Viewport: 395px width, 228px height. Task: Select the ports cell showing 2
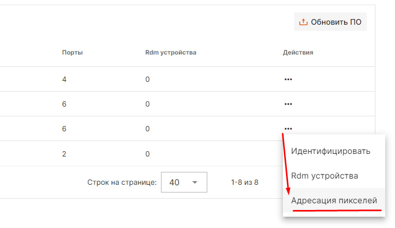(x=64, y=153)
